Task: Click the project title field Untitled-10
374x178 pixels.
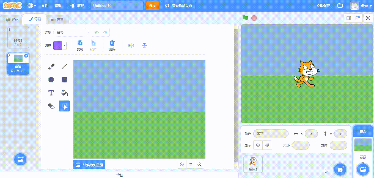Action: 117,5
